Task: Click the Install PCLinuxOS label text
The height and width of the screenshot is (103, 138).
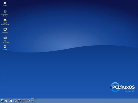Action: 5,24
